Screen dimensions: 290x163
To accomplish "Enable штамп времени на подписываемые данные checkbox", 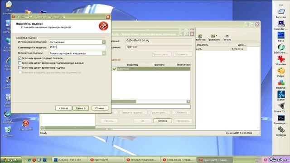I will pyautogui.click(x=20, y=63).
